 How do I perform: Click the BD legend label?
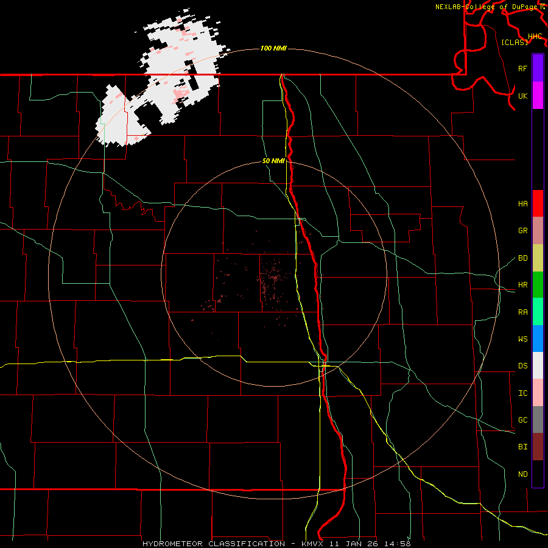coord(522,258)
